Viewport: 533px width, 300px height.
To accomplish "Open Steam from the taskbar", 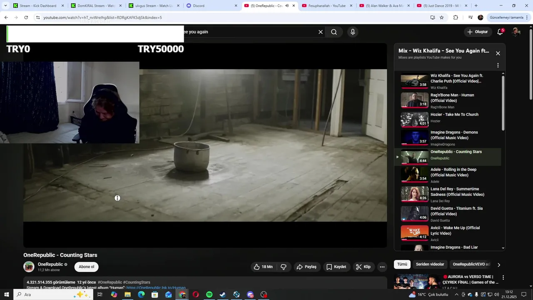I will (x=223, y=295).
